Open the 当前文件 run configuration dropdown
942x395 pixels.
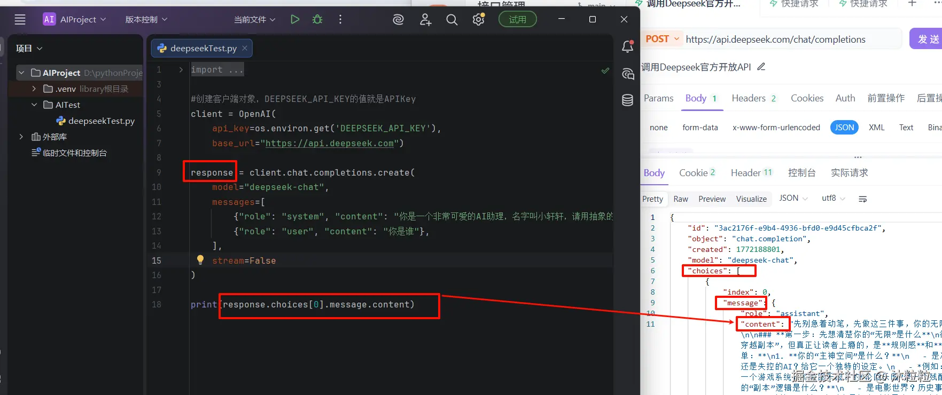pos(254,19)
